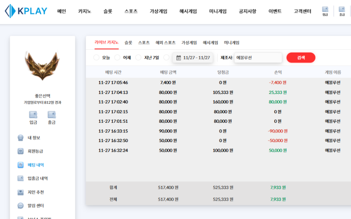This screenshot has height=219, width=351.
Task: Go to 입출금 내역 sidebar link
Action: 38,178
